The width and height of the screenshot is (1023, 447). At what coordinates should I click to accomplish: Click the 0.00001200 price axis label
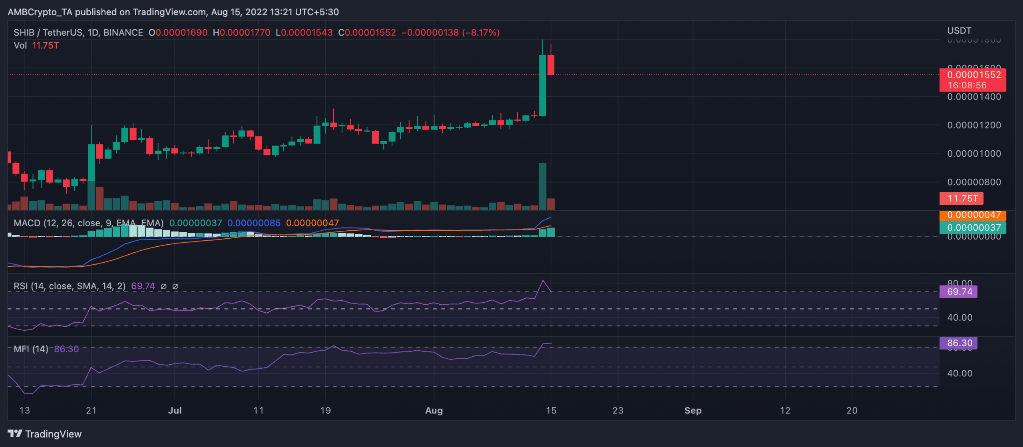pos(974,125)
